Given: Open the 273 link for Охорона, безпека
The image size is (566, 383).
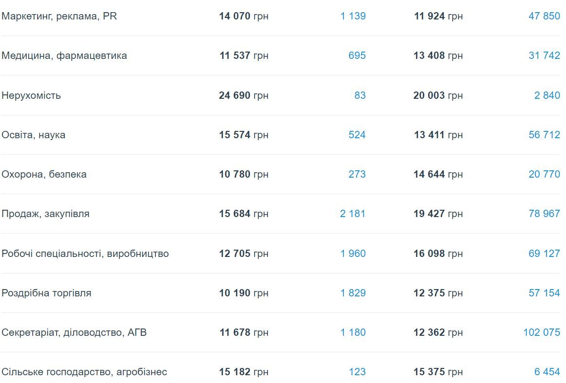Looking at the screenshot, I should click(x=357, y=174).
